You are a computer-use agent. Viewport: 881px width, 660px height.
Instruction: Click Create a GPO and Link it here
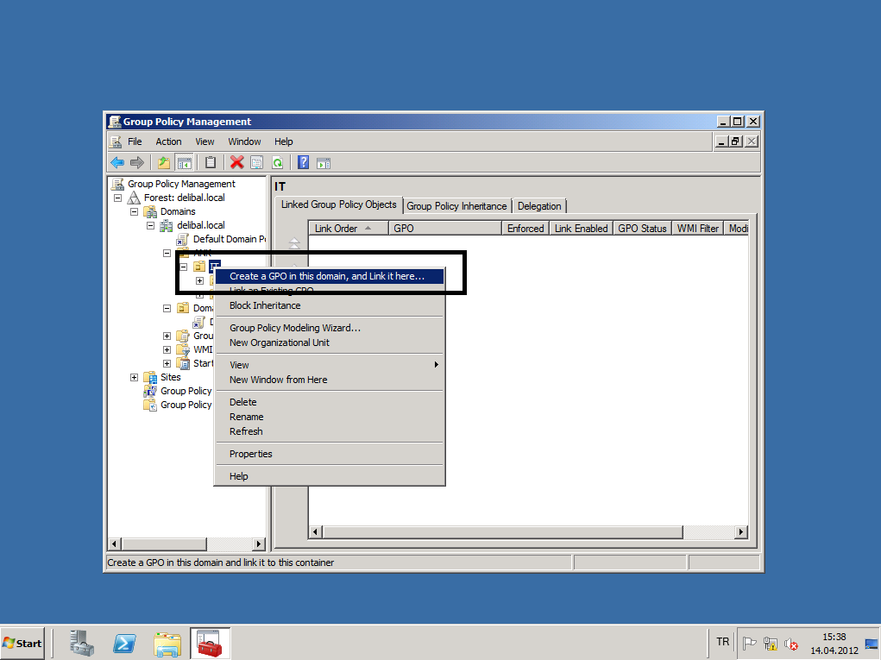point(327,276)
